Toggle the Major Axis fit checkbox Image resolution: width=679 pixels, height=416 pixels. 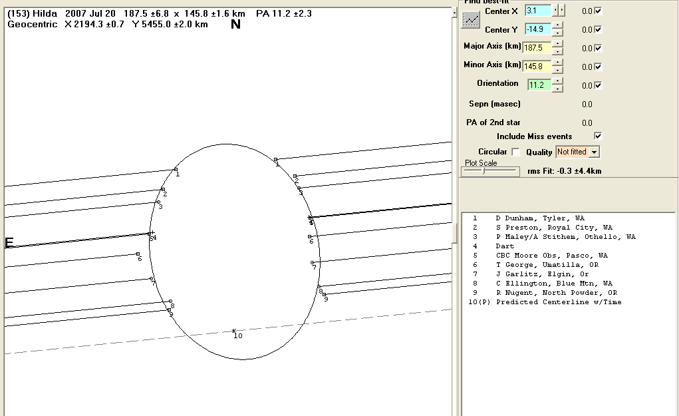tap(598, 48)
